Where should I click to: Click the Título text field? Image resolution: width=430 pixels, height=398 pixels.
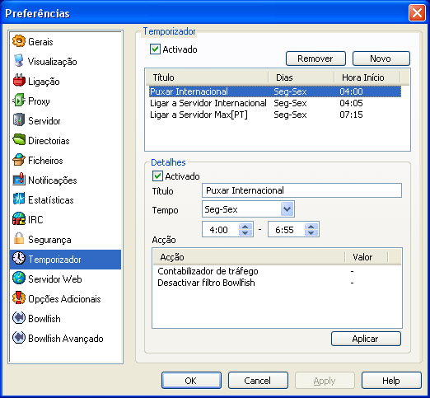coord(301,190)
